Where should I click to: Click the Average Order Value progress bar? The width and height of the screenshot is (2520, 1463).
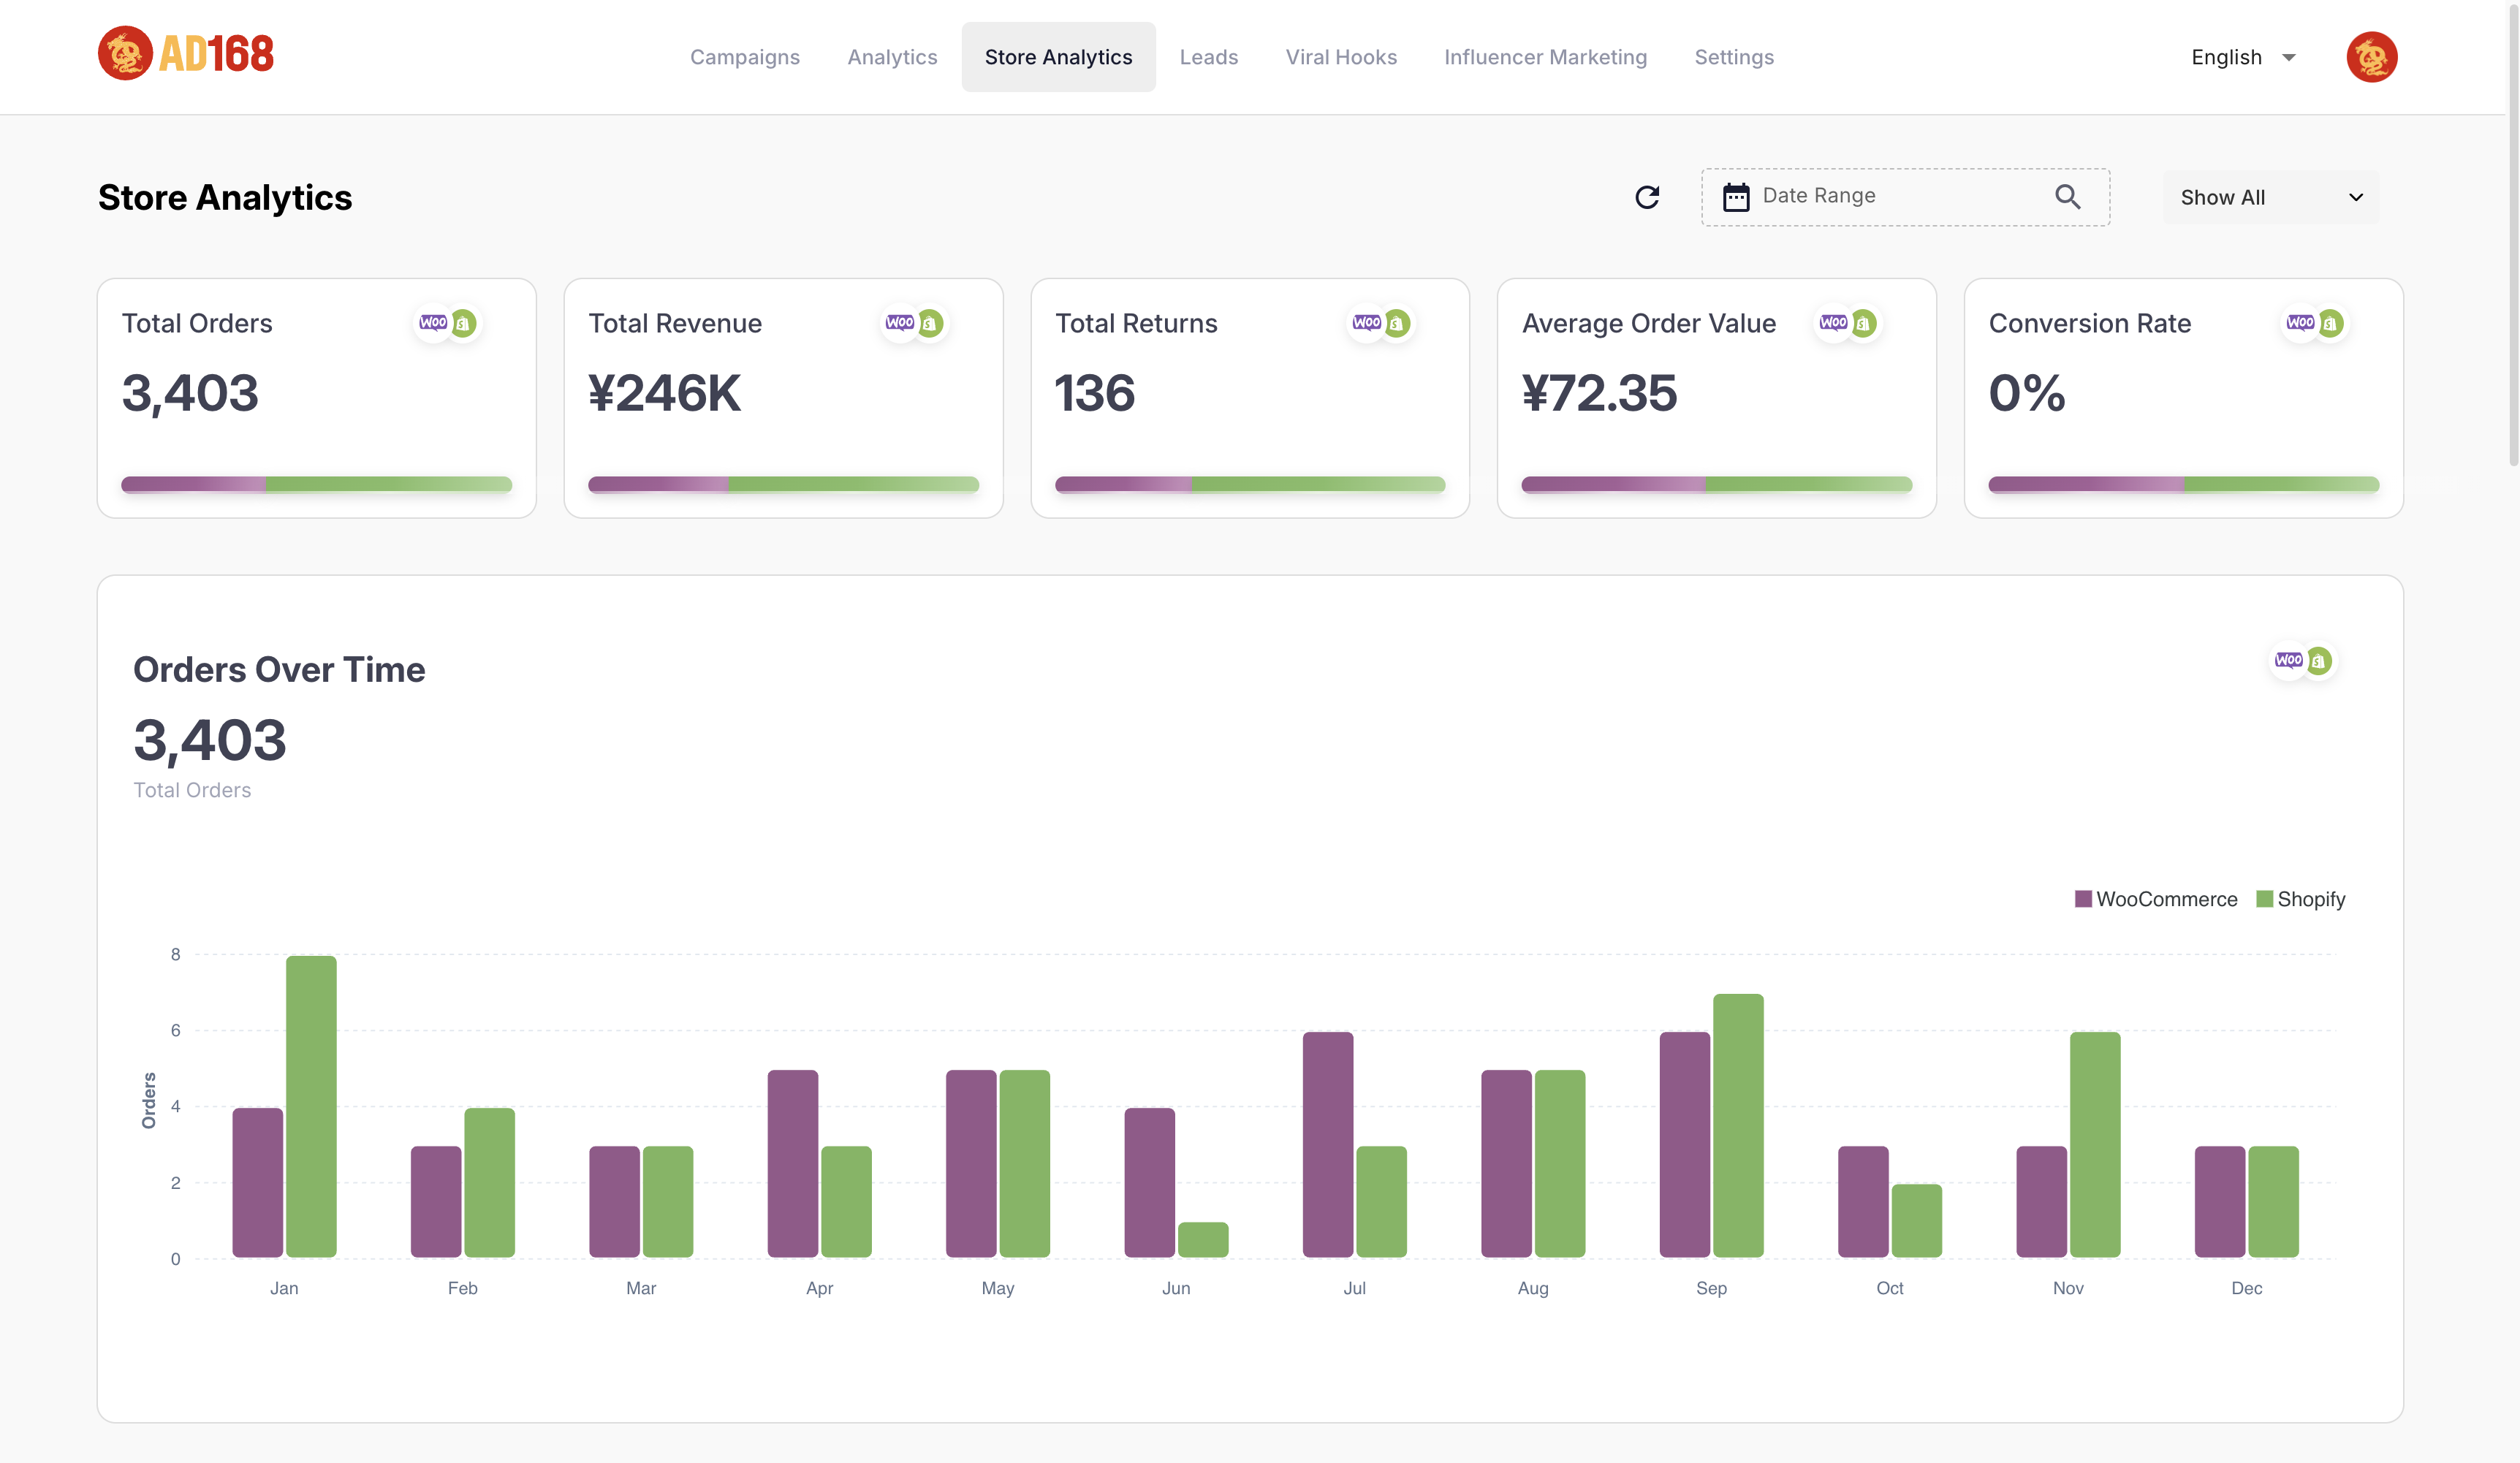[x=1716, y=485]
